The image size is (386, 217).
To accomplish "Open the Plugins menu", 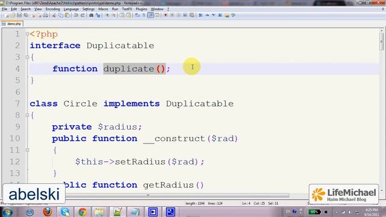I will click(x=141, y=9).
